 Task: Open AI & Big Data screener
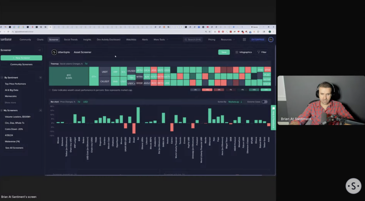(11, 90)
